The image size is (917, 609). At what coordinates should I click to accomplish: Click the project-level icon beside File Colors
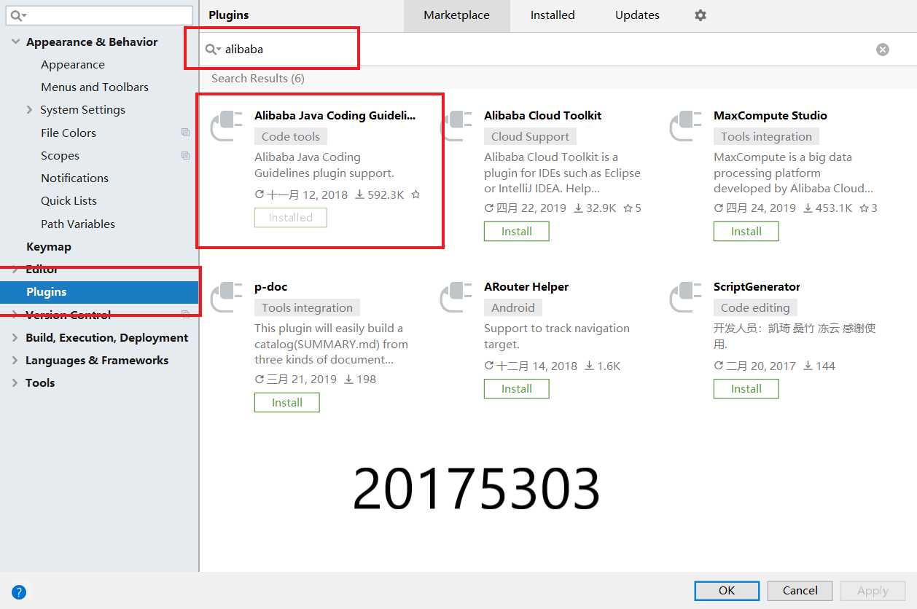tap(185, 133)
